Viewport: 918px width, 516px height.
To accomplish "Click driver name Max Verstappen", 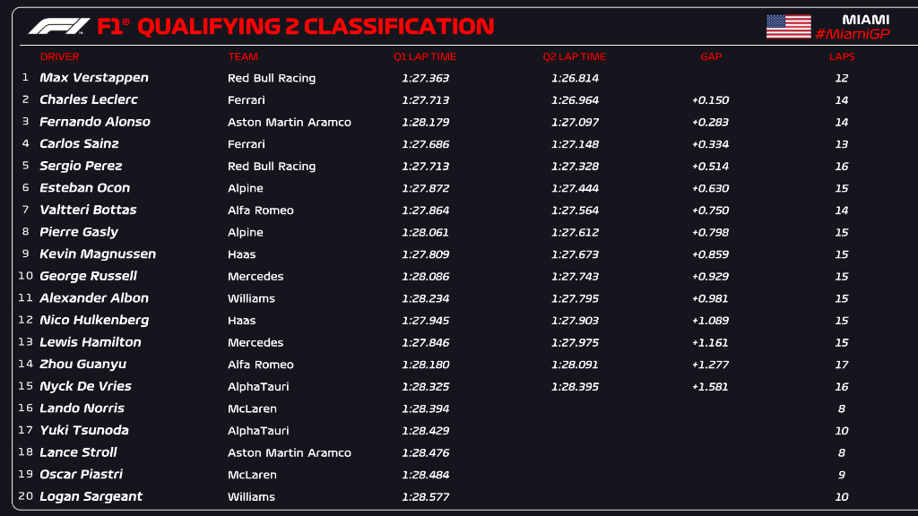I will [94, 78].
